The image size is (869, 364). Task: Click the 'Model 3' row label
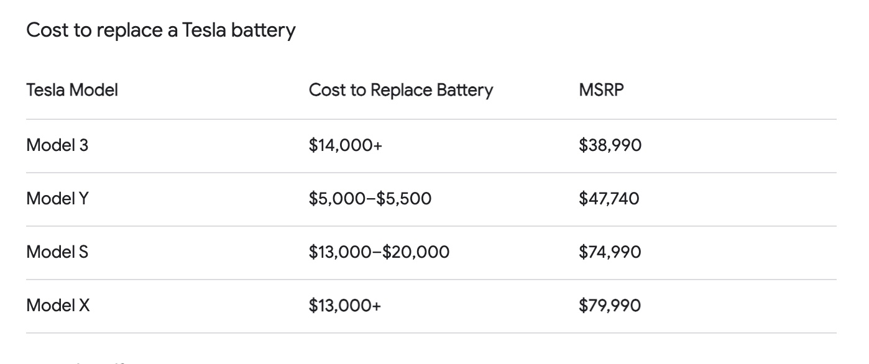tap(57, 145)
